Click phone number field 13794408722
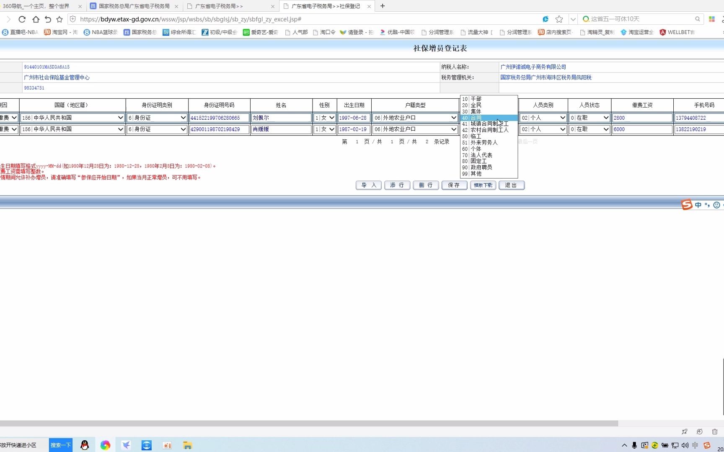The image size is (724, 452). (x=699, y=118)
